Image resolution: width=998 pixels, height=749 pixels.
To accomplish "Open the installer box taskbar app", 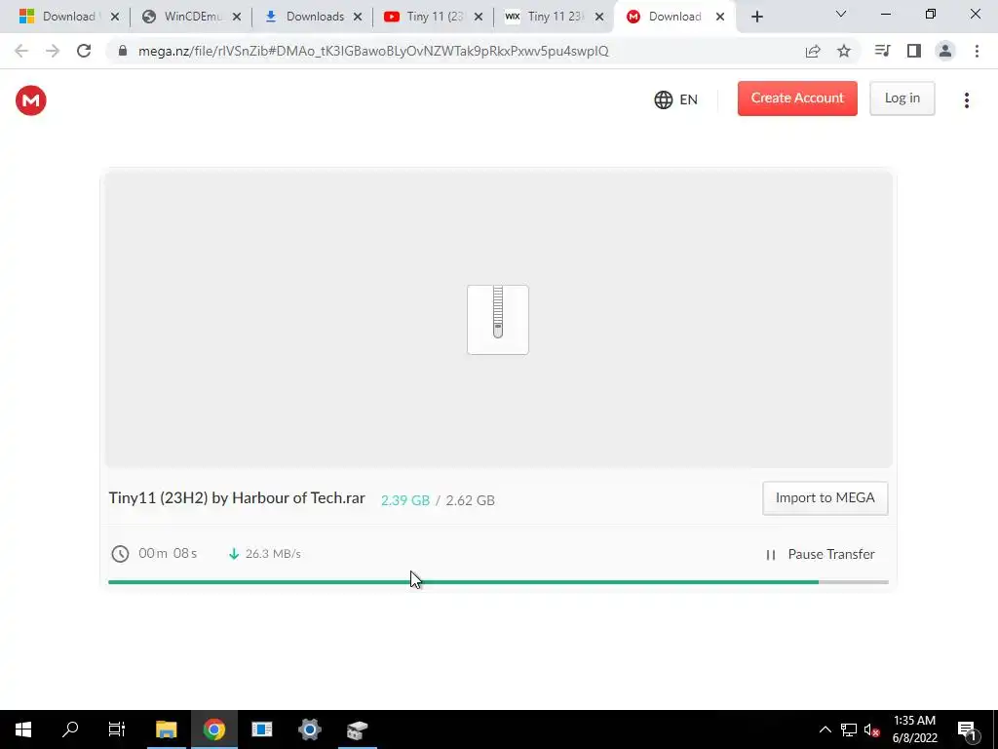I will [357, 729].
